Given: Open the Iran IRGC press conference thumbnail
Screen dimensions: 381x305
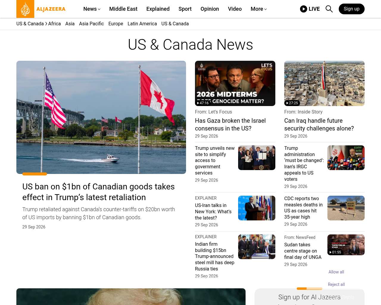Looking at the screenshot, I should tap(346, 158).
